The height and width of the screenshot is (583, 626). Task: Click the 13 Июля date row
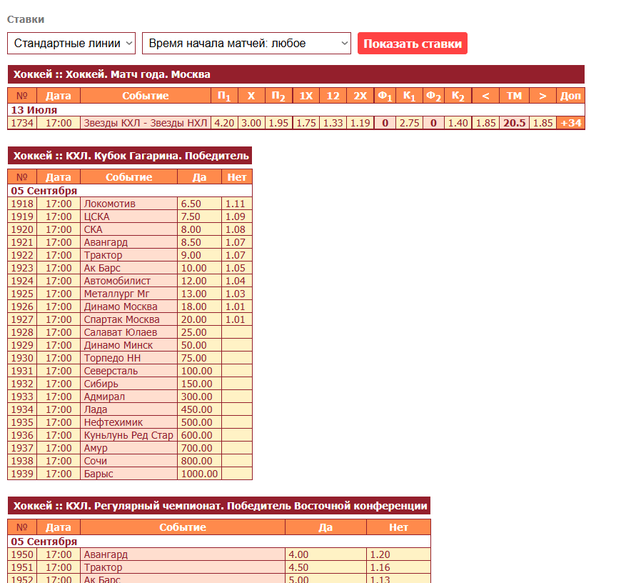point(296,110)
